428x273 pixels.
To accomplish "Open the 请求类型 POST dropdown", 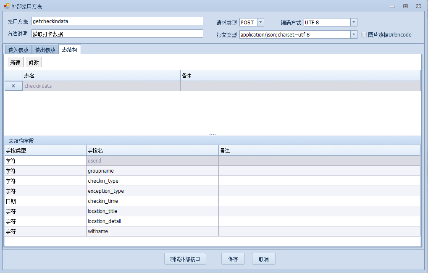I will click(x=260, y=22).
